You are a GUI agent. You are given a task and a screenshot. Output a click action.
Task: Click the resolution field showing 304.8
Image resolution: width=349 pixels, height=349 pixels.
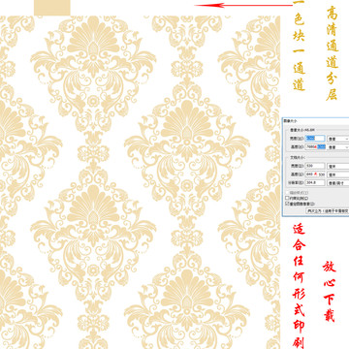pos(315,182)
